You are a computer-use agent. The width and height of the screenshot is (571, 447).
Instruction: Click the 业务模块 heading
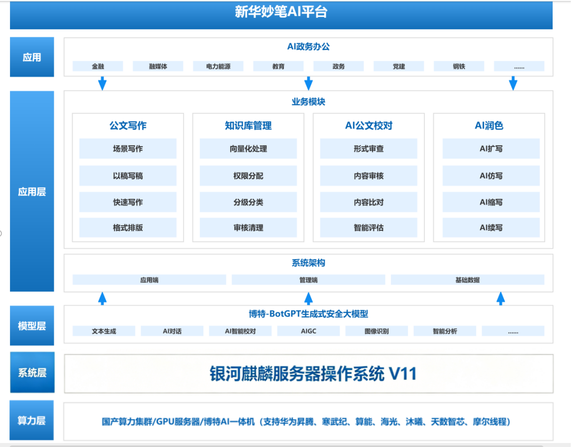click(x=308, y=101)
